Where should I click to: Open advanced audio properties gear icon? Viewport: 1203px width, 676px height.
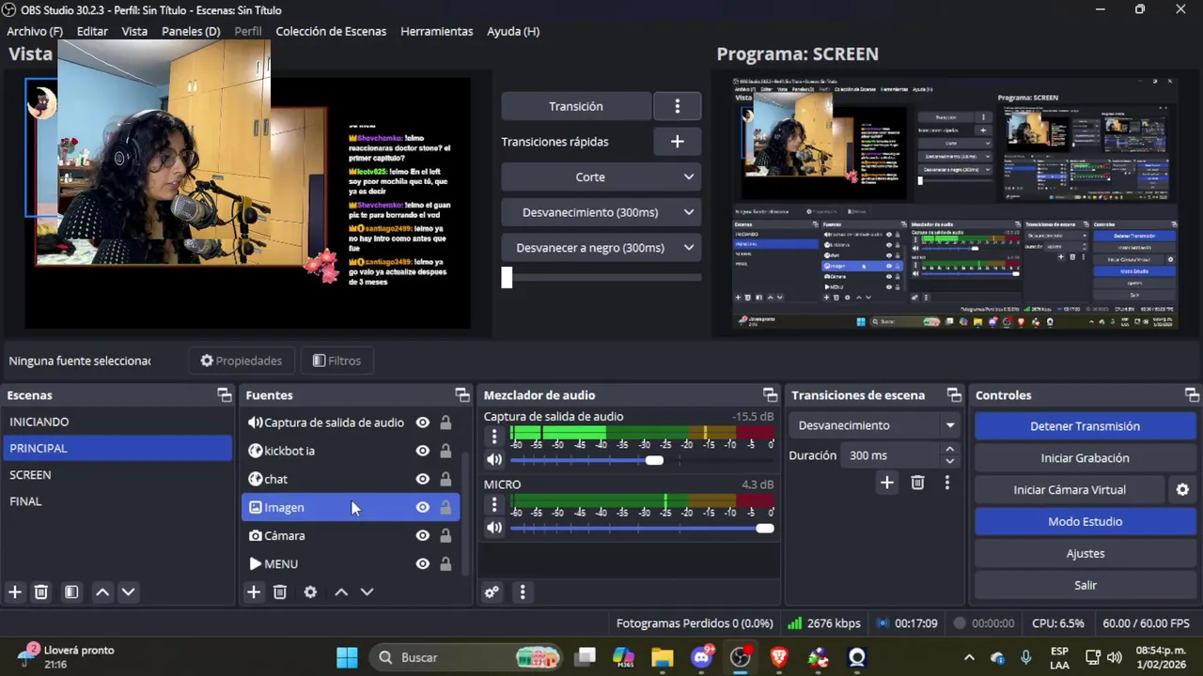492,591
